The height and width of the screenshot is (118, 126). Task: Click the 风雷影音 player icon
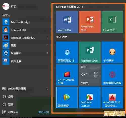[6, 53]
